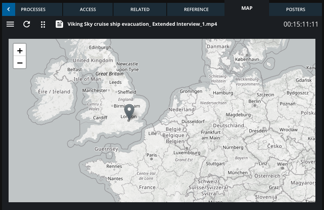Click the Viking Sky video file name
324x210 pixels.
point(142,24)
